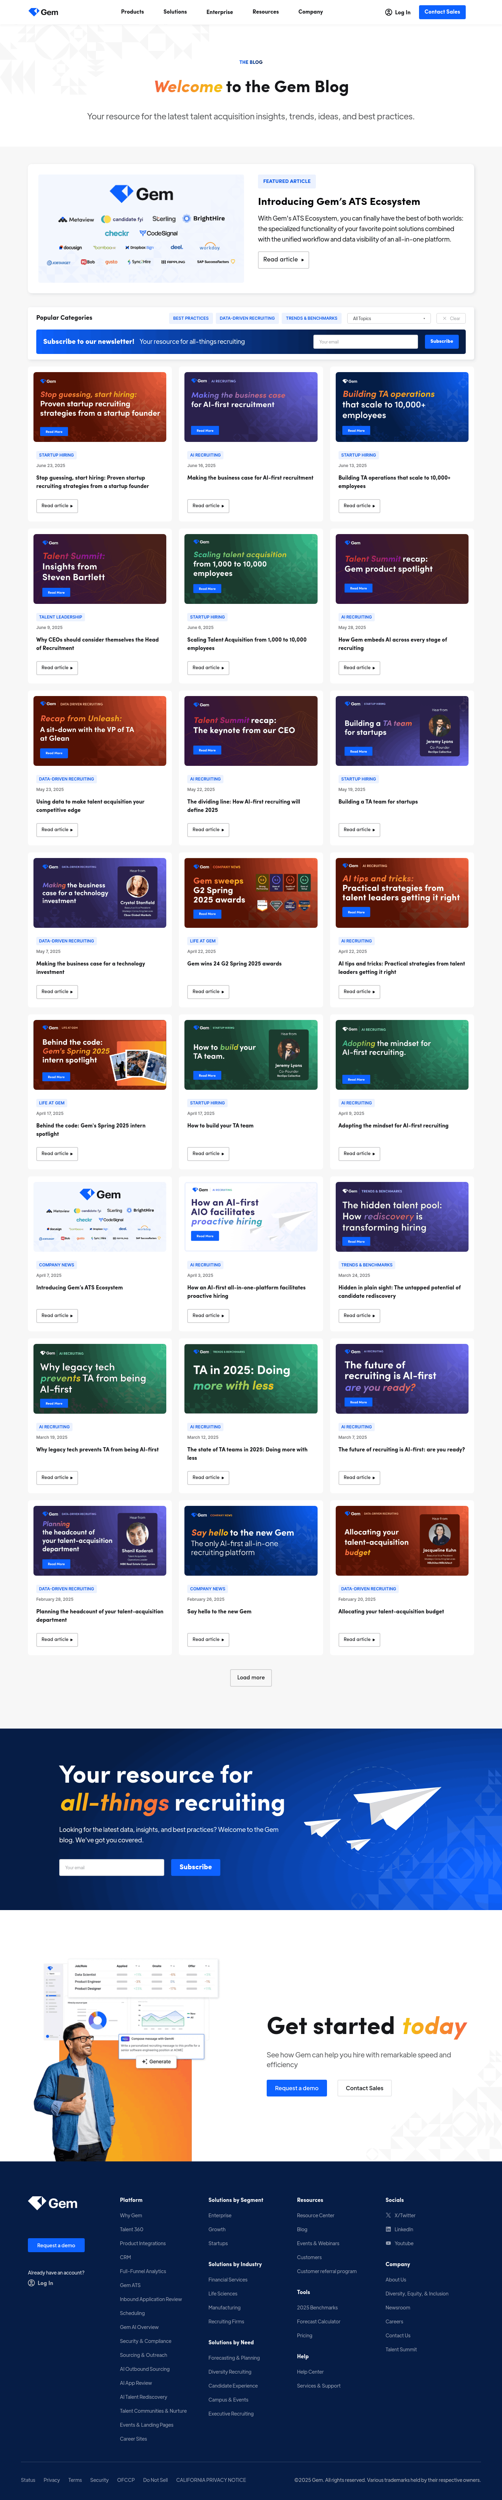
Task: Open the California Privacy Notice link
Action: pos(211,2480)
